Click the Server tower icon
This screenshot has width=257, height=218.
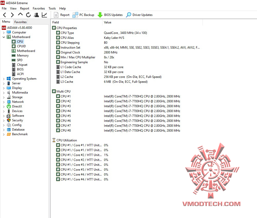pos(9,83)
